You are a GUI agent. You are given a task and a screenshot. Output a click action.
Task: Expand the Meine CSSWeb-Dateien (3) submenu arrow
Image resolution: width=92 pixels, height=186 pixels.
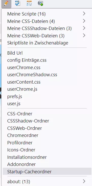click(84, 36)
